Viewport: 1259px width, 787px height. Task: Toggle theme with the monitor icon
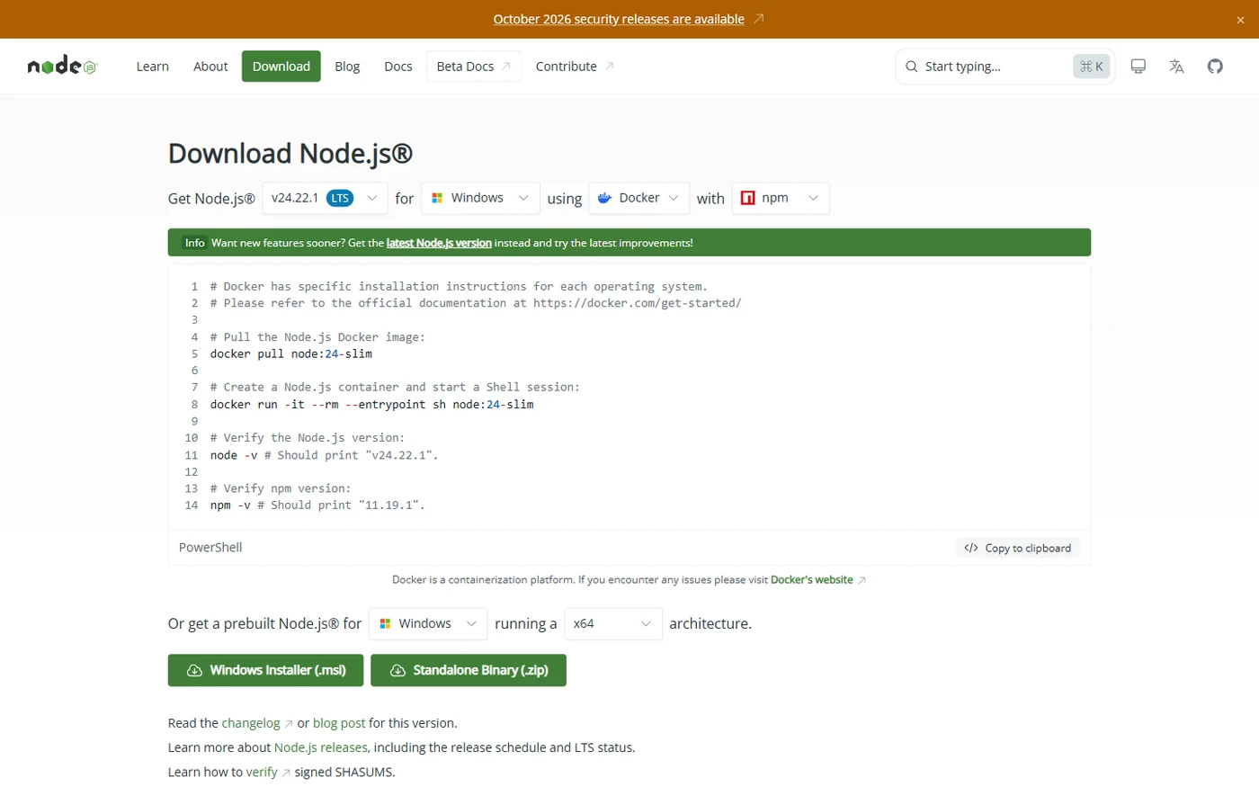point(1138,66)
